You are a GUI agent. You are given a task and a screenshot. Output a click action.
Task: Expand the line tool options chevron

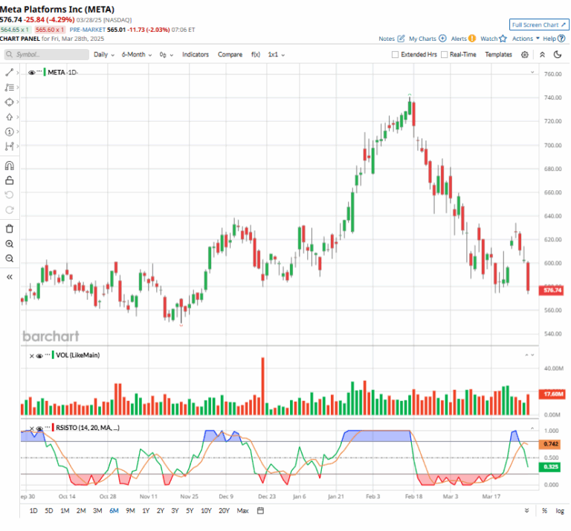point(17,73)
